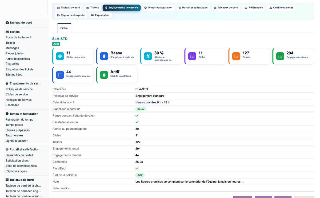Open Politiques de service in sidebar

(x=19, y=89)
